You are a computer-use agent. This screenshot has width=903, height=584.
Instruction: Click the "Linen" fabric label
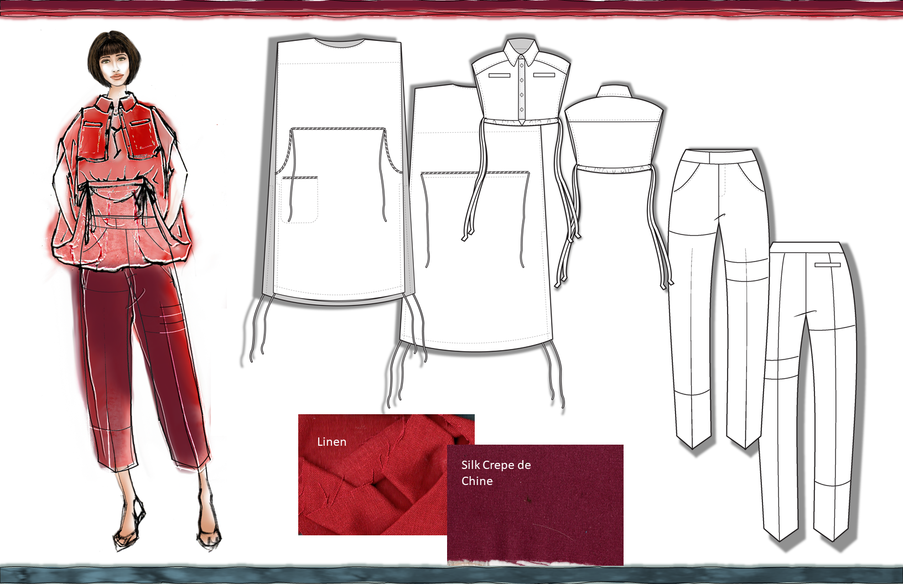pos(331,441)
